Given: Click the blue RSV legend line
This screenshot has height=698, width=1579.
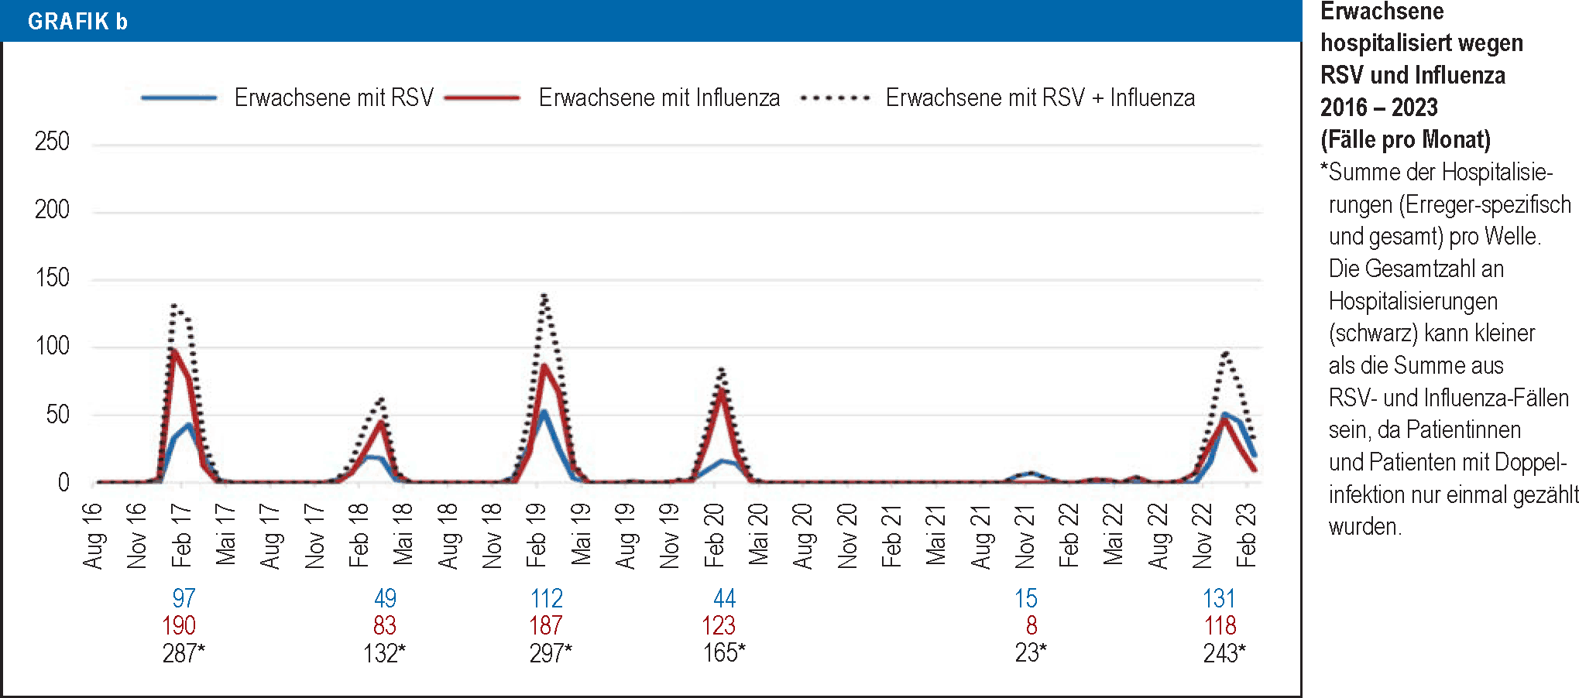Looking at the screenshot, I should coord(179,98).
